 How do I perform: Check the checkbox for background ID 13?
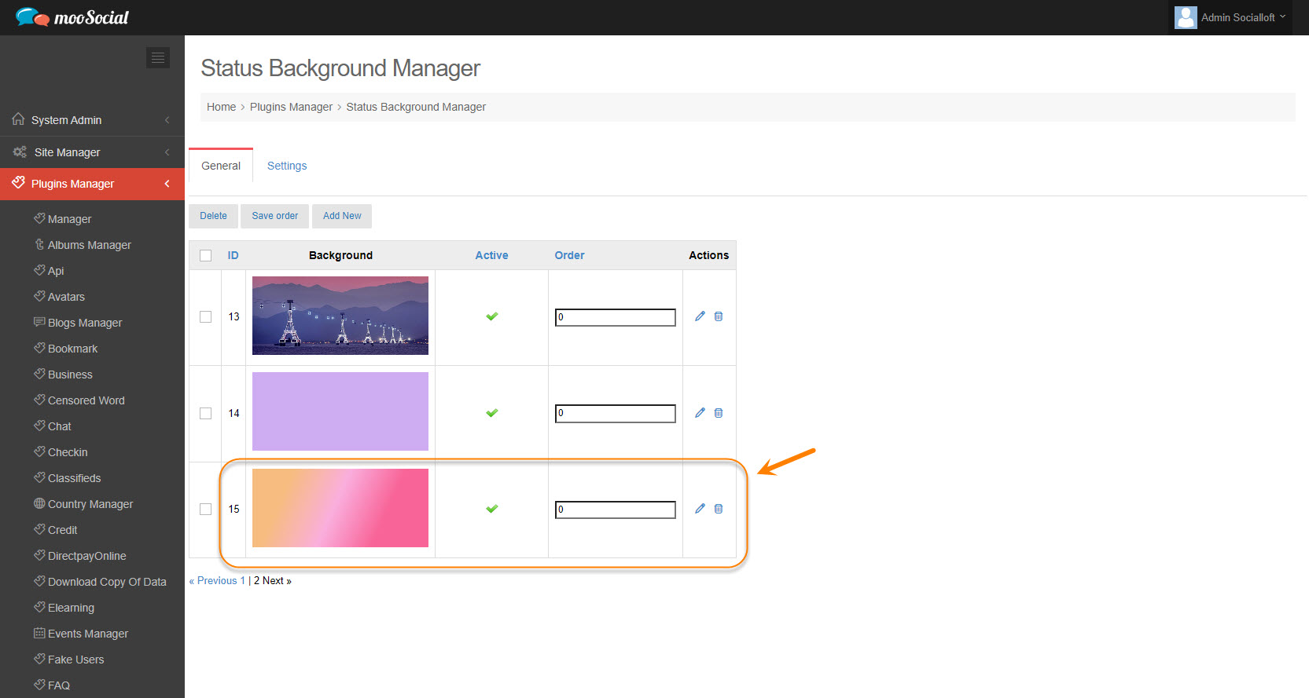206,316
